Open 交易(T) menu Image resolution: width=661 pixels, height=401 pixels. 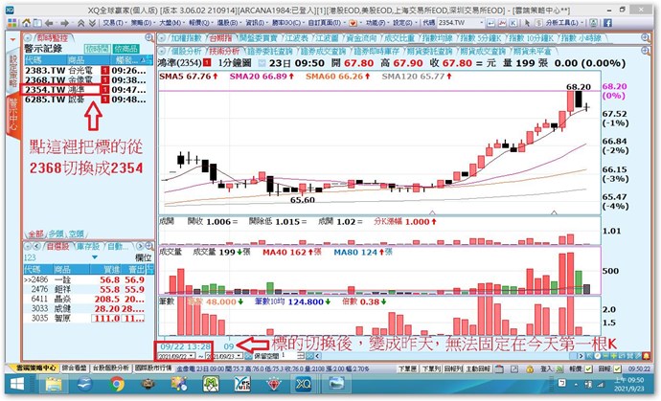113,23
